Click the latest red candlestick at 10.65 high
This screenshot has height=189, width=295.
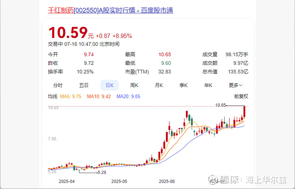pyautogui.click(x=244, y=111)
